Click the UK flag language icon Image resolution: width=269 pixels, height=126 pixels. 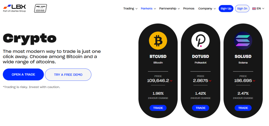coord(254,9)
